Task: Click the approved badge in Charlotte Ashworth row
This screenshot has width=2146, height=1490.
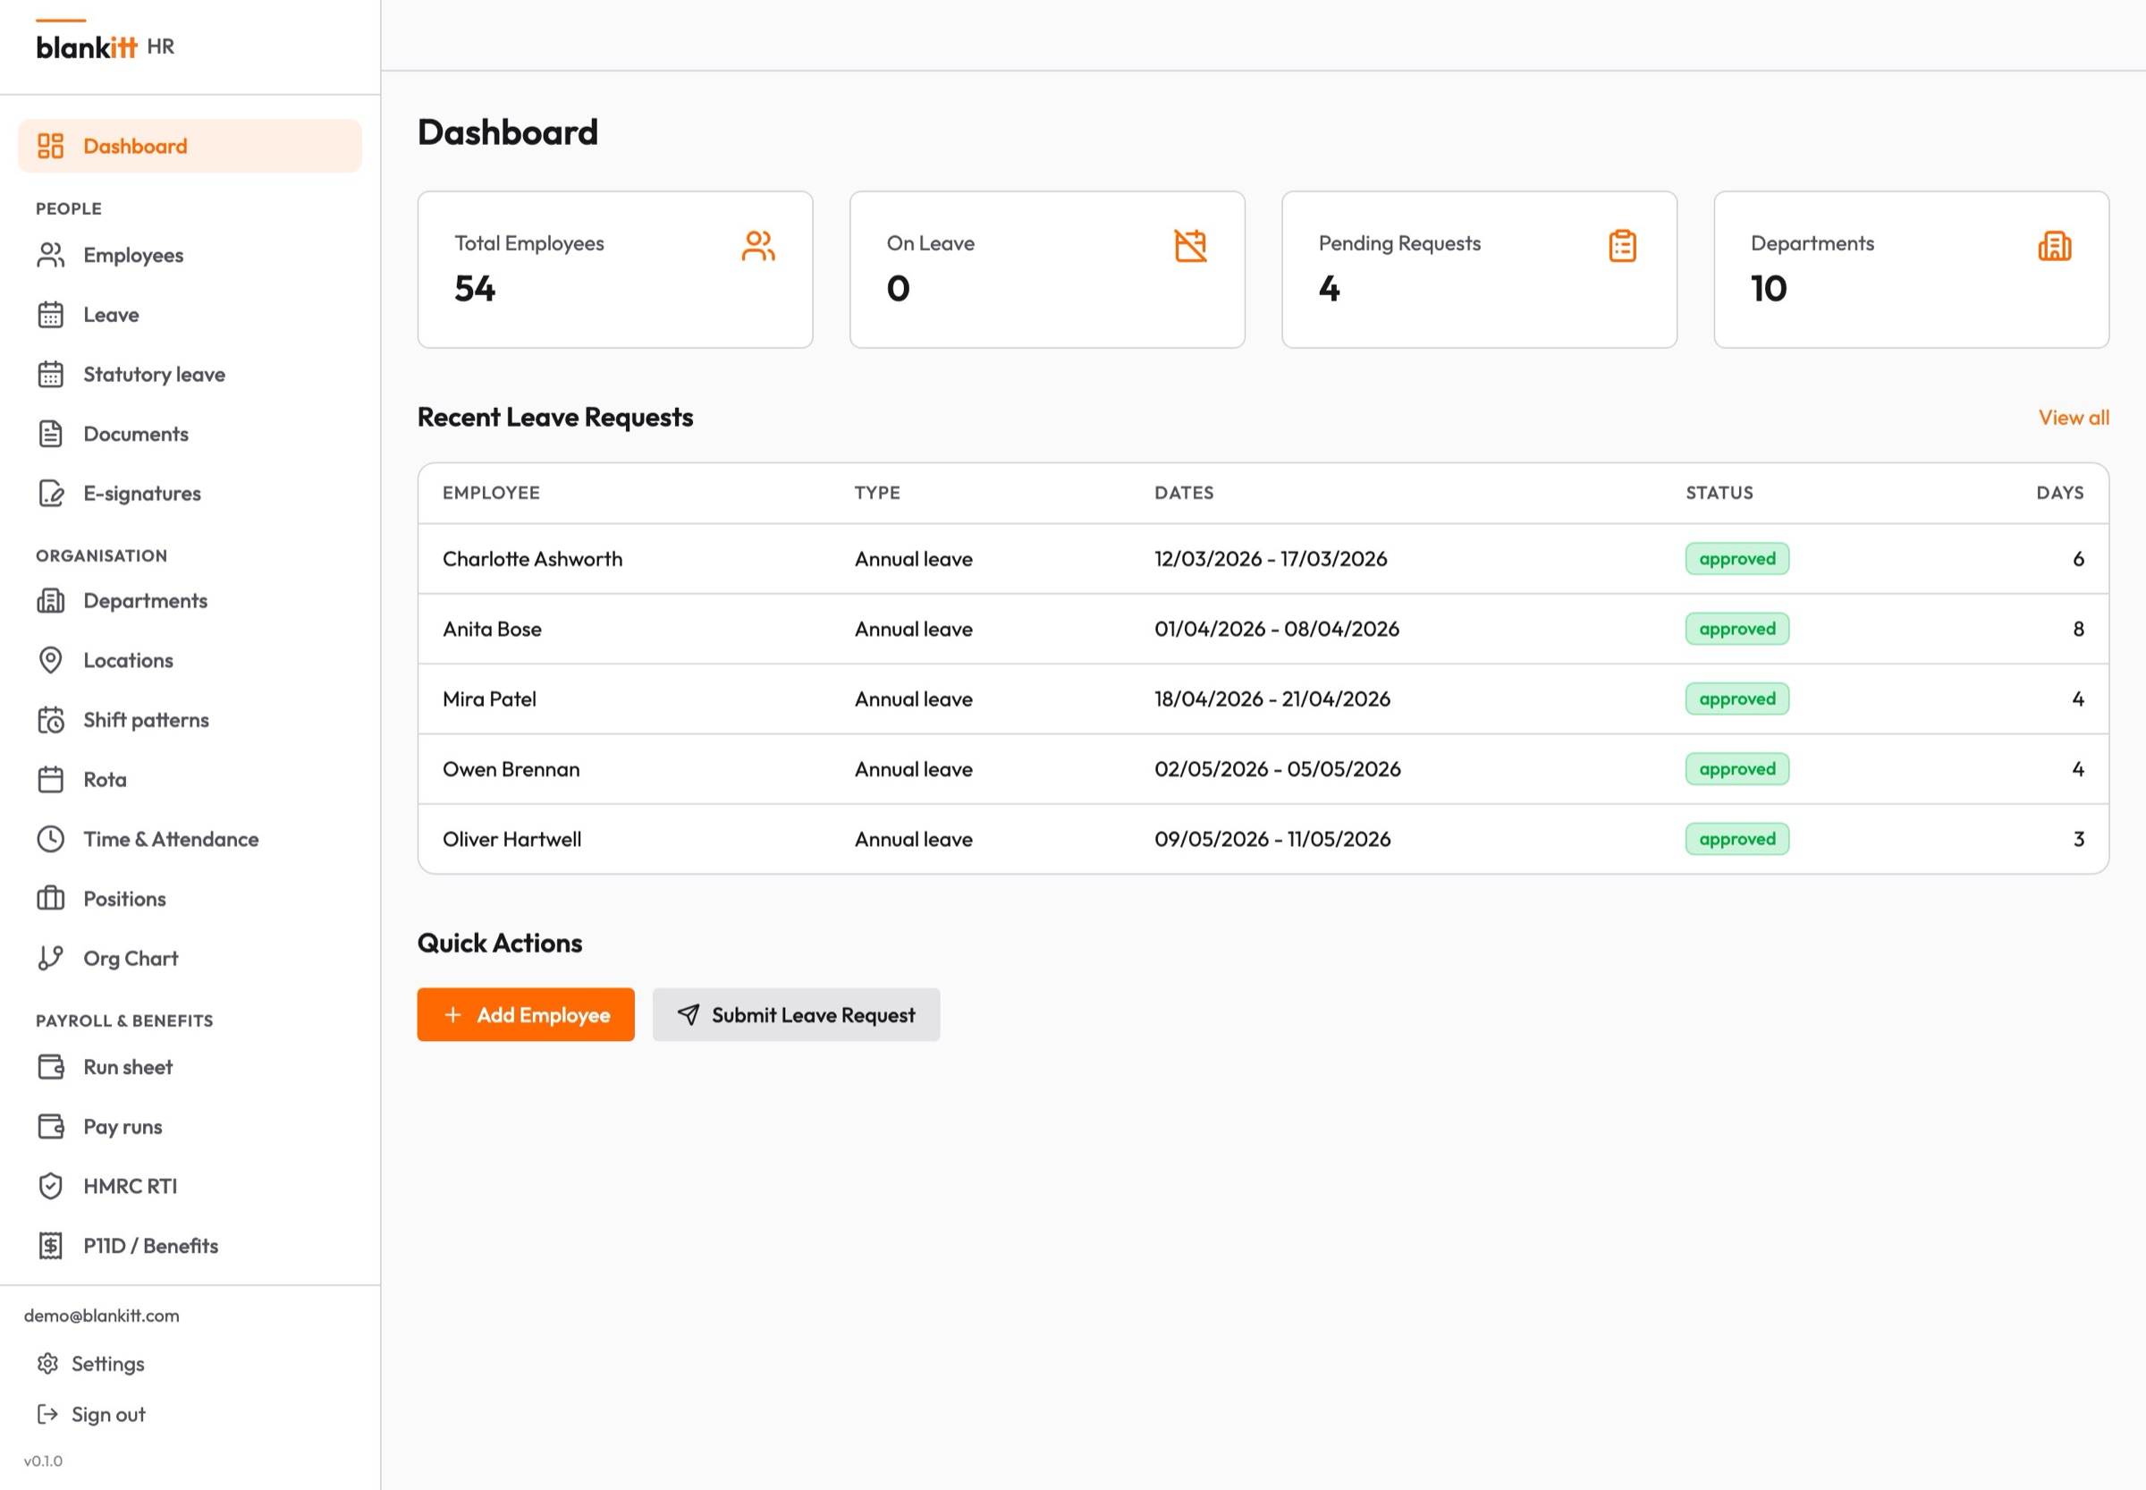Action: tap(1737, 558)
